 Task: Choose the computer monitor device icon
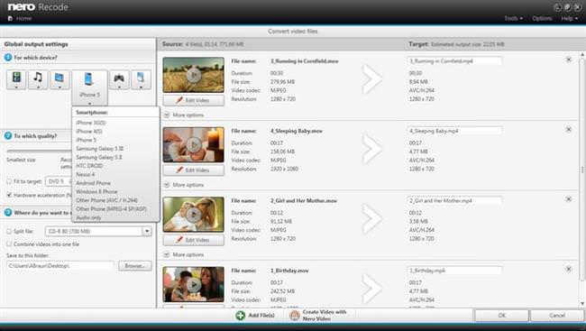[x=60, y=78]
